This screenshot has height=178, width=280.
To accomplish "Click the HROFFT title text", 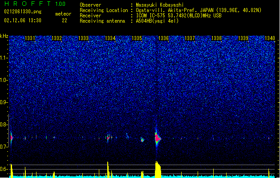I will point(28,4).
